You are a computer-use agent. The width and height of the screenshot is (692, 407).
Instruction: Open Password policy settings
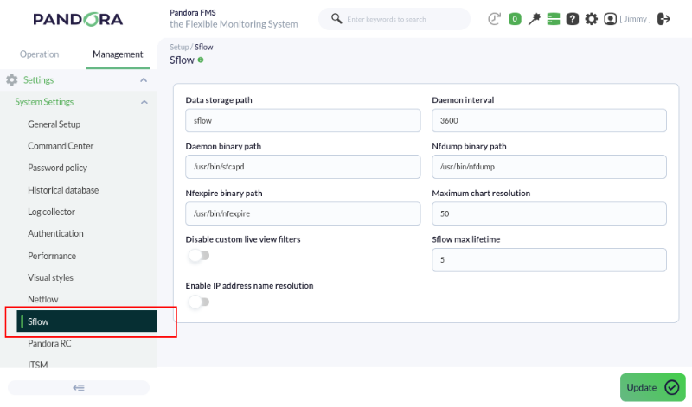point(57,168)
